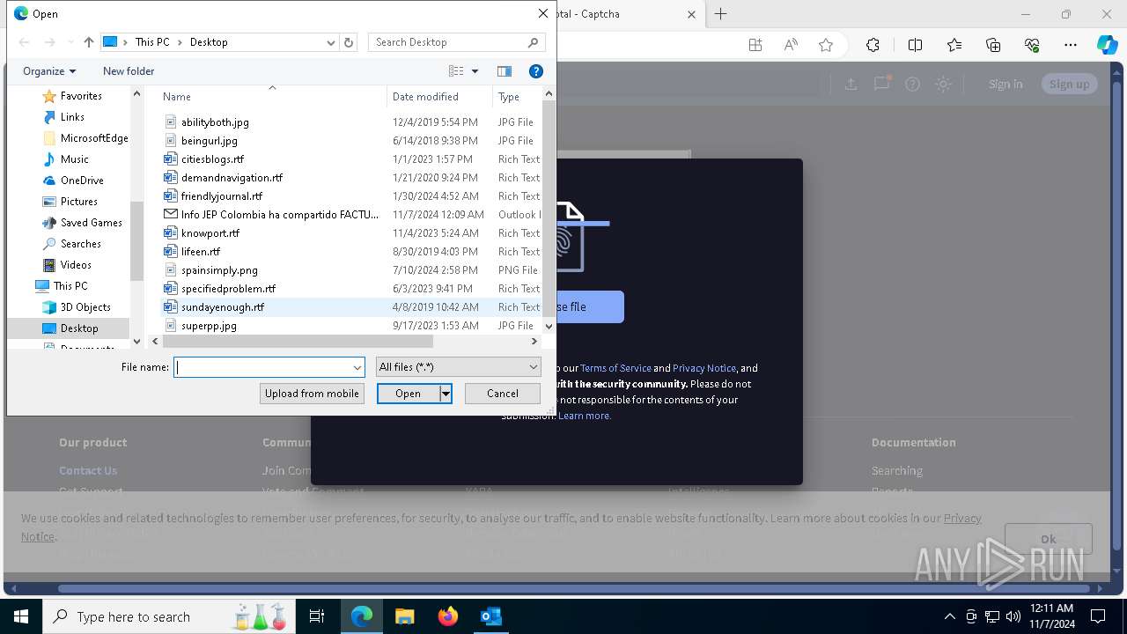Open the Organize dropdown menu
Image resolution: width=1127 pixels, height=634 pixels.
coord(49,71)
